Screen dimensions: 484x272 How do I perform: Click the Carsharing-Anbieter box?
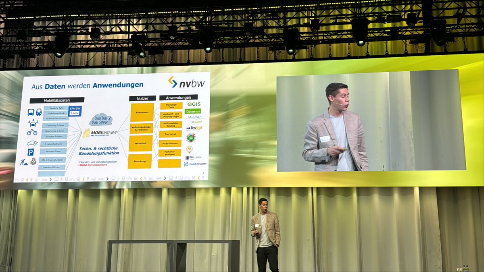[x=55, y=125]
